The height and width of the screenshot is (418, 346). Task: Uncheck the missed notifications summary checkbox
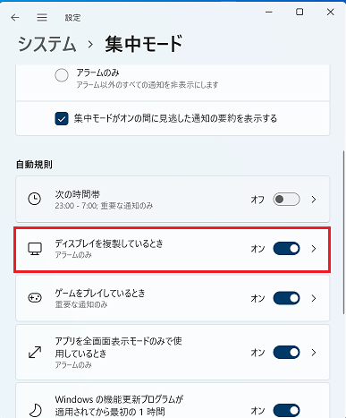pos(62,118)
